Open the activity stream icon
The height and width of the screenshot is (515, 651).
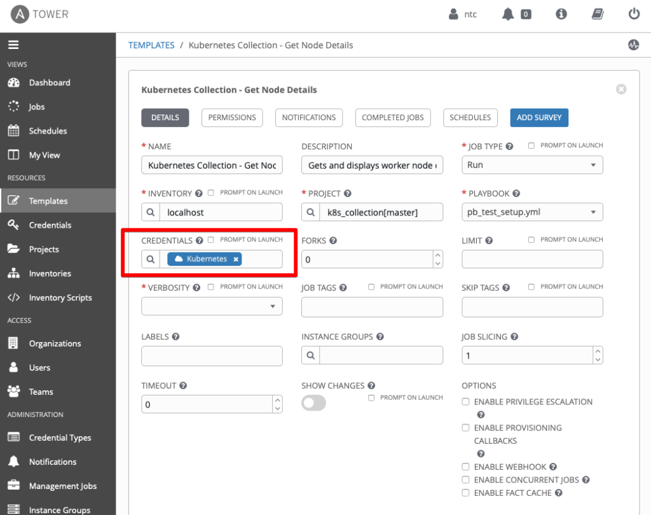pyautogui.click(x=633, y=45)
